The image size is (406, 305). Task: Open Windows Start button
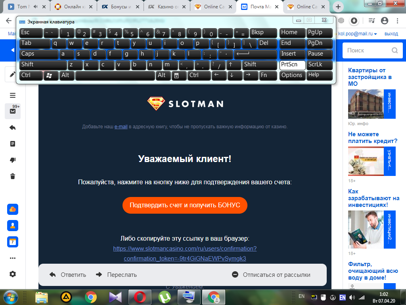click(11, 297)
